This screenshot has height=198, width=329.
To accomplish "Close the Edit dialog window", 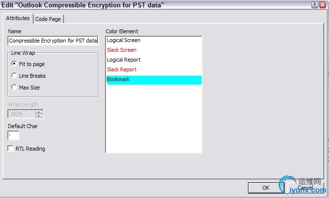I will click(323, 4).
